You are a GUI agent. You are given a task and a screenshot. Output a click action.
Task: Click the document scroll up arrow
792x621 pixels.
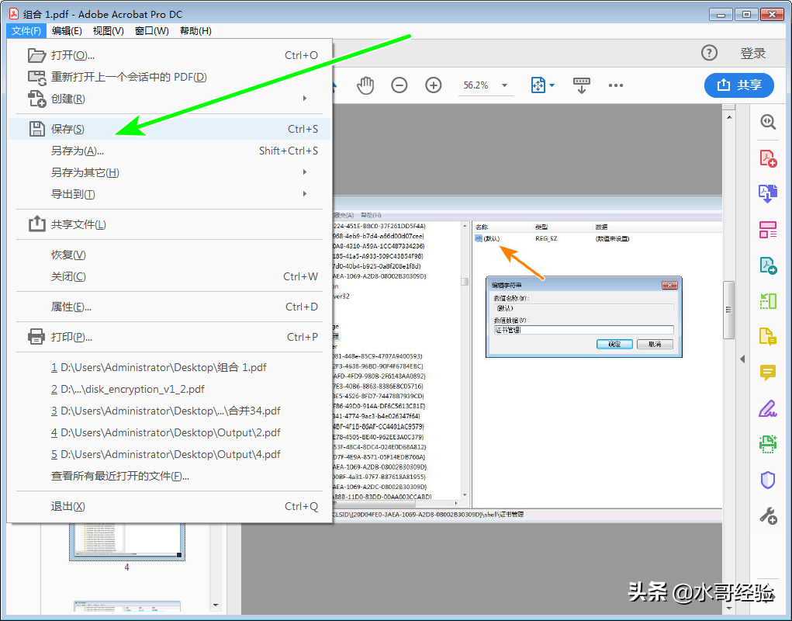coord(729,117)
